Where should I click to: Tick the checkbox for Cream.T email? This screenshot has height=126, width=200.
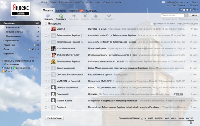46,29
